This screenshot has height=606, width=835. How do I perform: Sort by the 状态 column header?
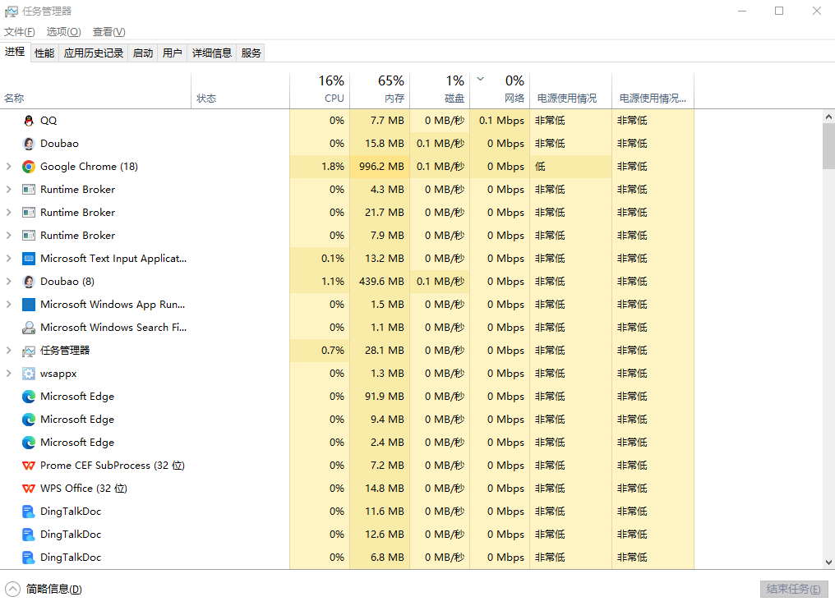click(x=241, y=90)
